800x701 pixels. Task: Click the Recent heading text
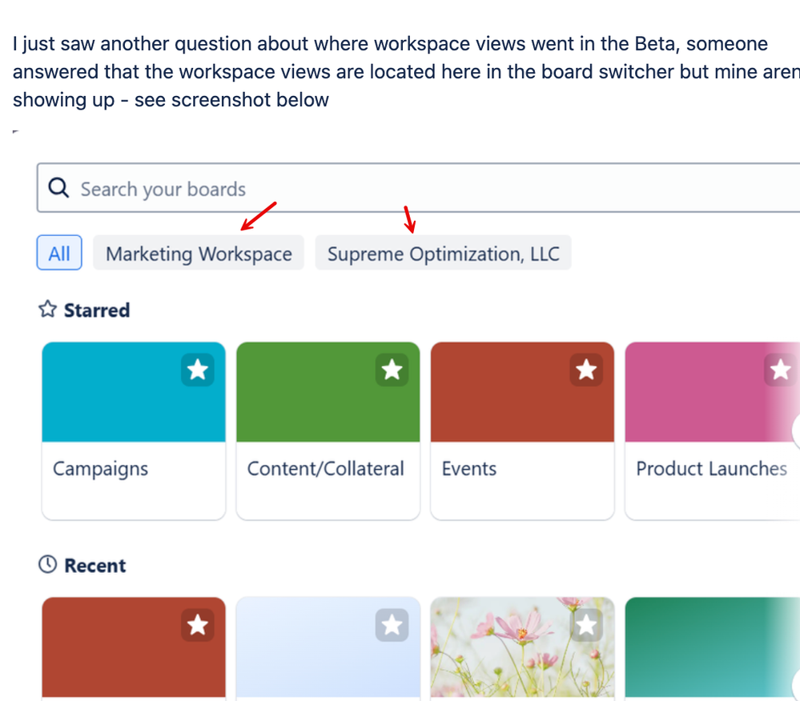coord(95,566)
